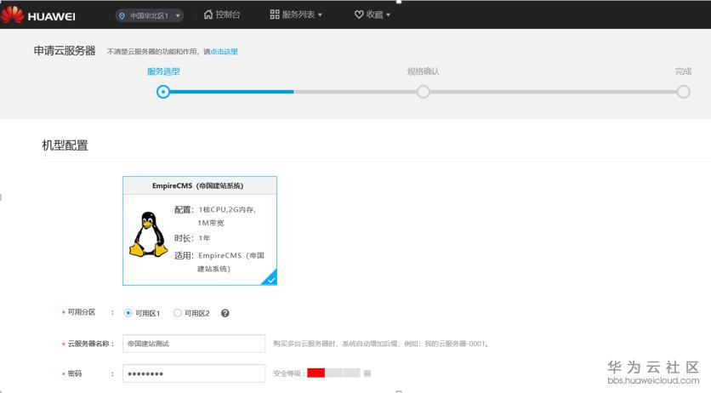The image size is (711, 393).
Task: Click the 完成 step circle marker
Action: click(x=683, y=92)
